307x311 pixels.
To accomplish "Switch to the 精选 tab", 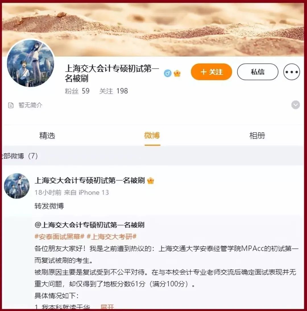I will point(47,136).
